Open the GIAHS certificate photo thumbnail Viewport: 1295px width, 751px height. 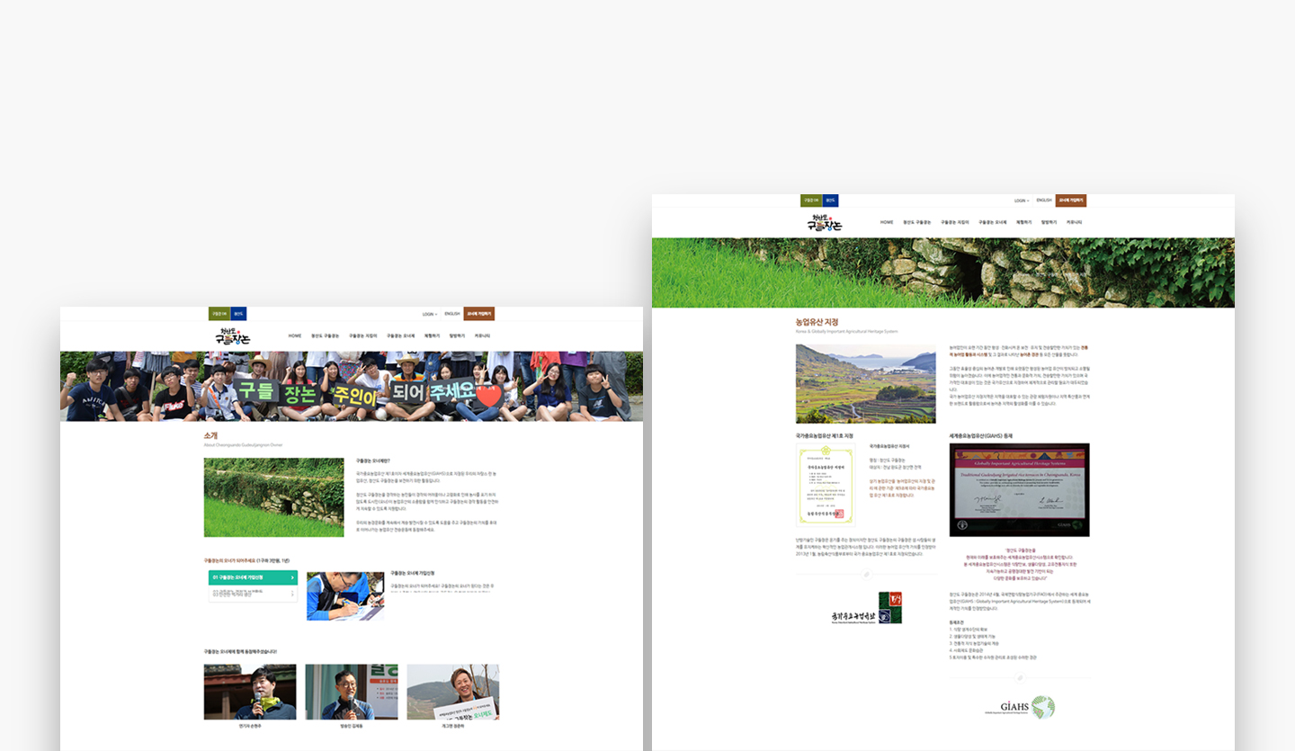(1019, 489)
